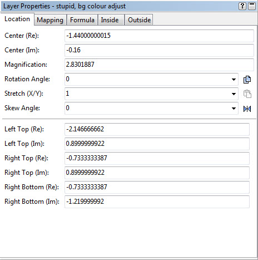This screenshot has height=260, width=258.
Task: Click the Right Bottom (Im) field
Action: (157, 202)
